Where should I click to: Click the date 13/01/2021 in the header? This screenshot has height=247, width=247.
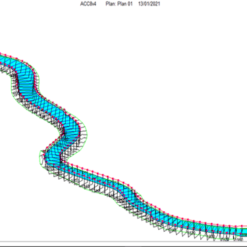click(x=149, y=4)
